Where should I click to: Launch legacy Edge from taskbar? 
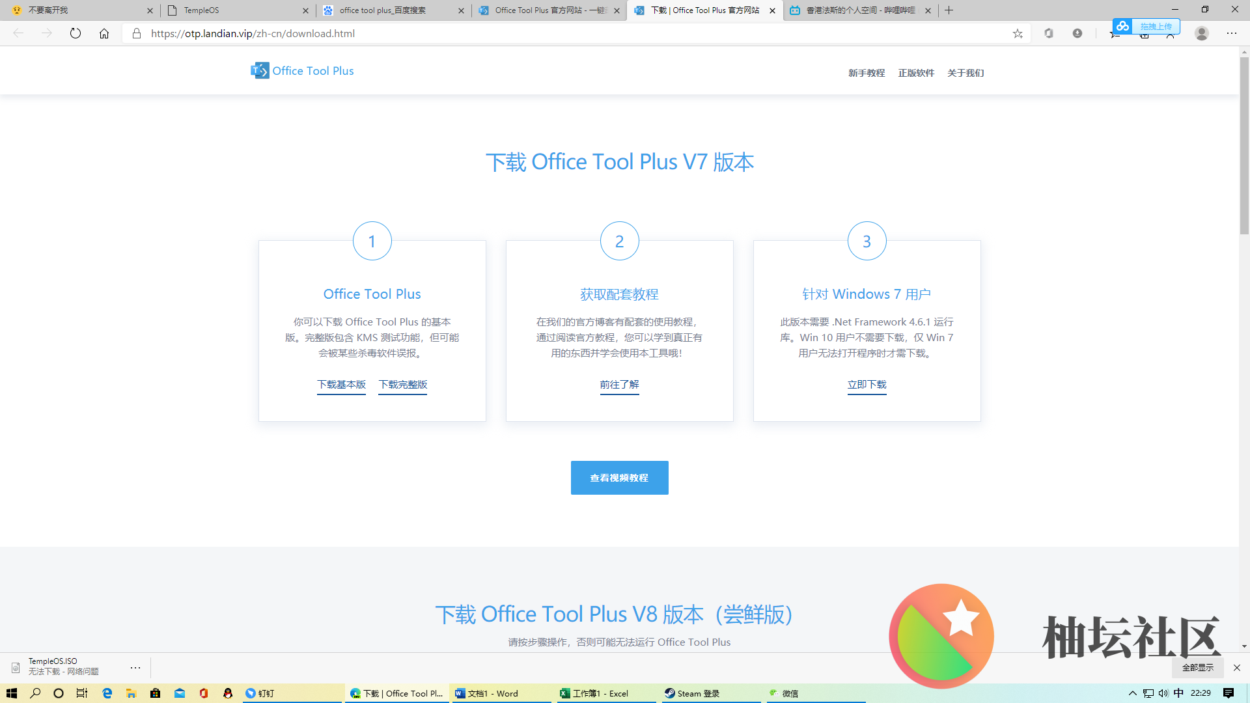click(107, 693)
